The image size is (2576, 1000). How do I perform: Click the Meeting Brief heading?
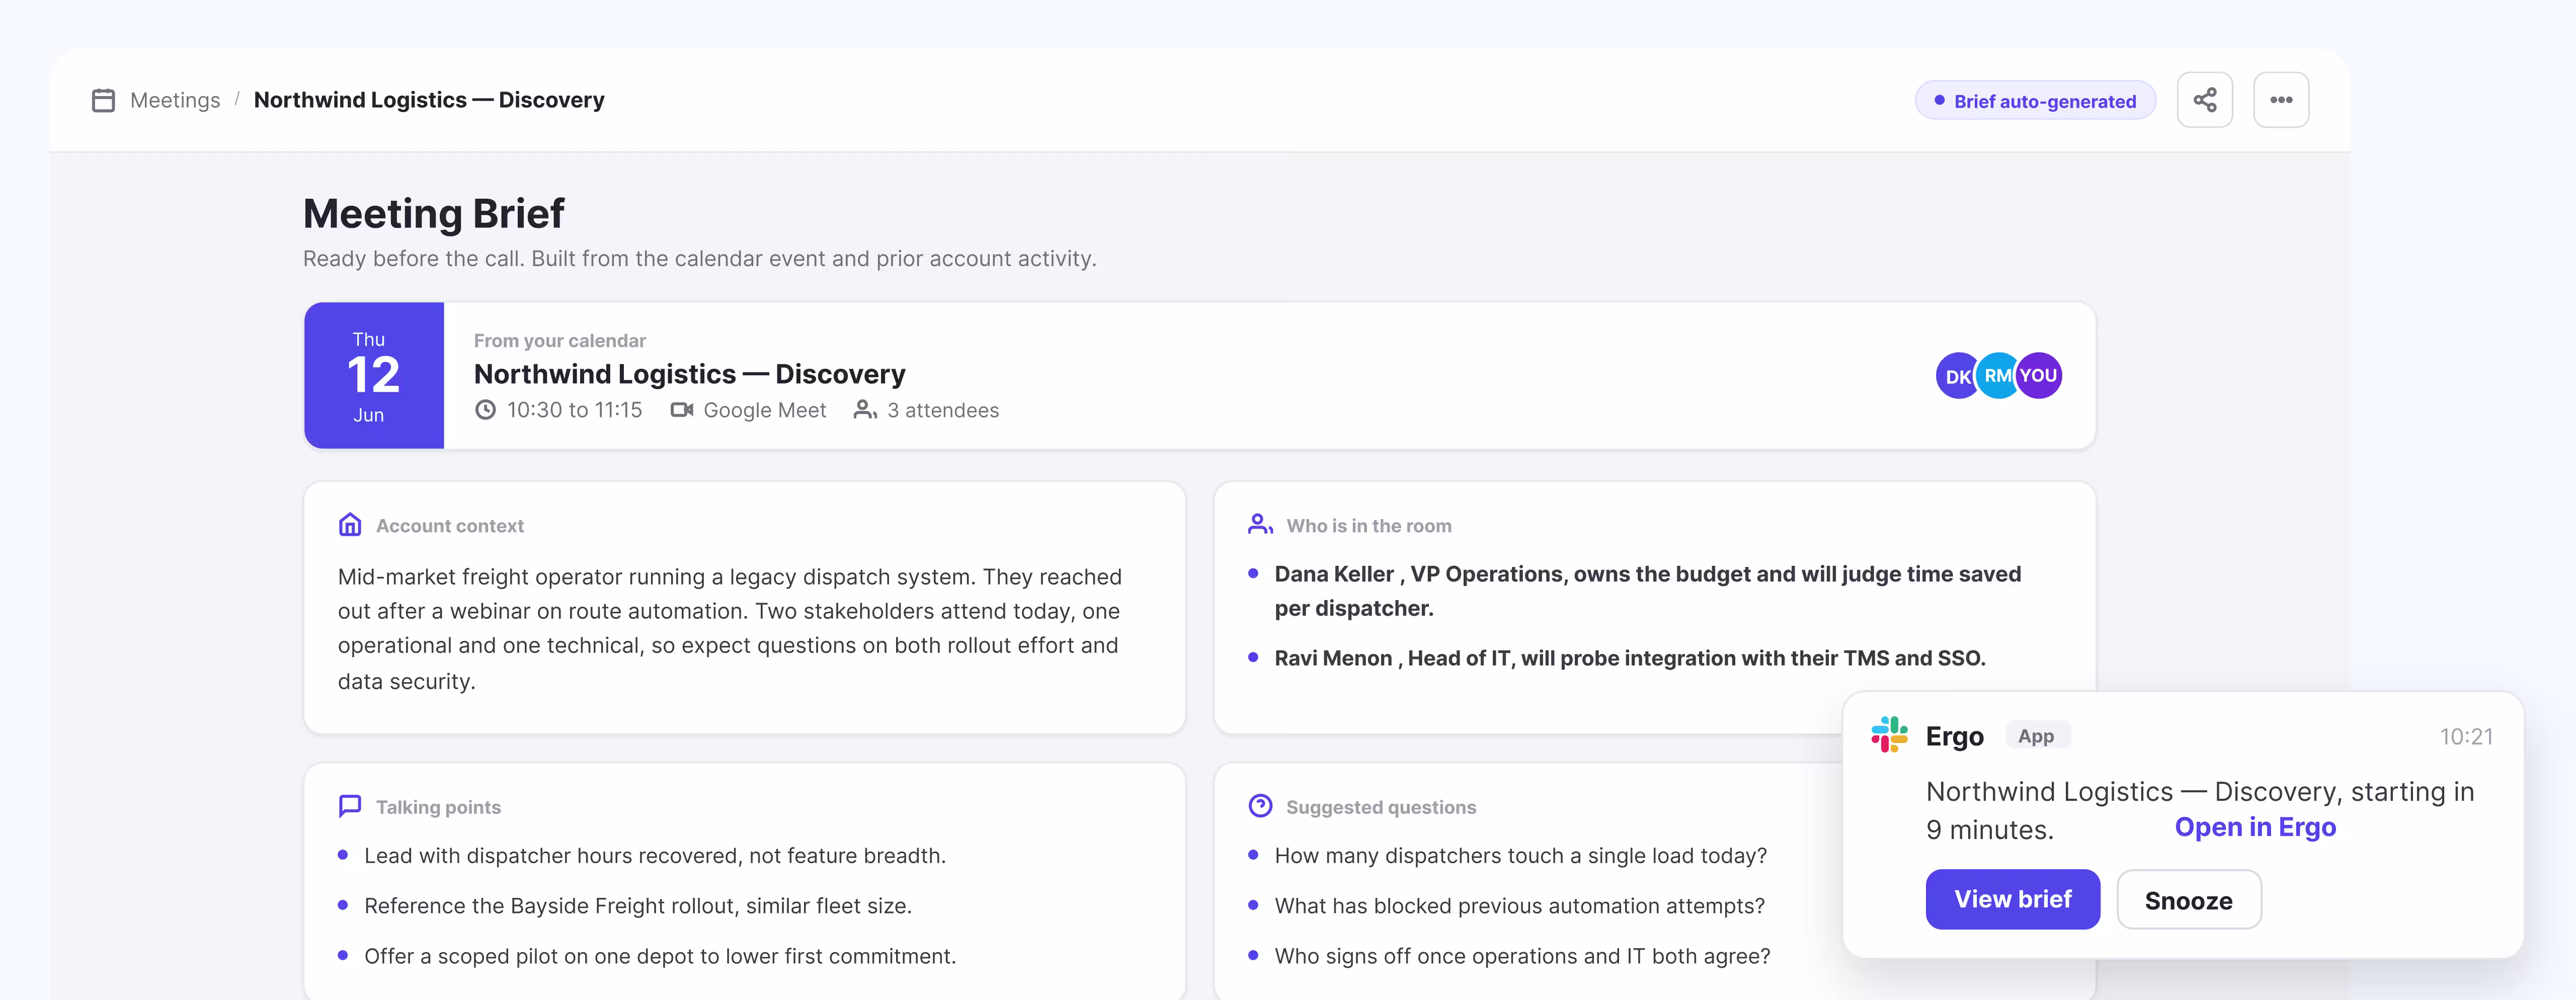[x=434, y=214]
